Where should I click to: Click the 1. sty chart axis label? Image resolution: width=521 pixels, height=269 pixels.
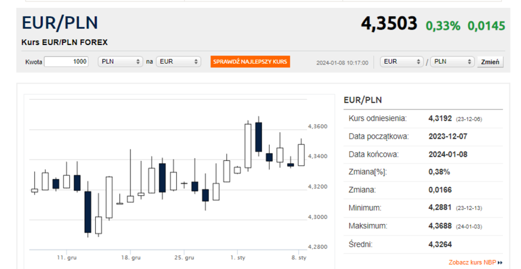coord(238,257)
